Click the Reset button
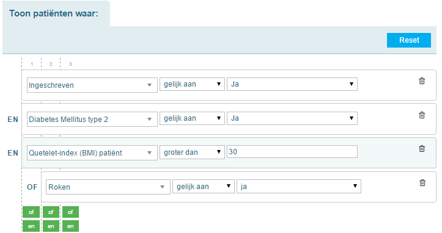Image resolution: width=442 pixels, height=233 pixels. (x=409, y=40)
